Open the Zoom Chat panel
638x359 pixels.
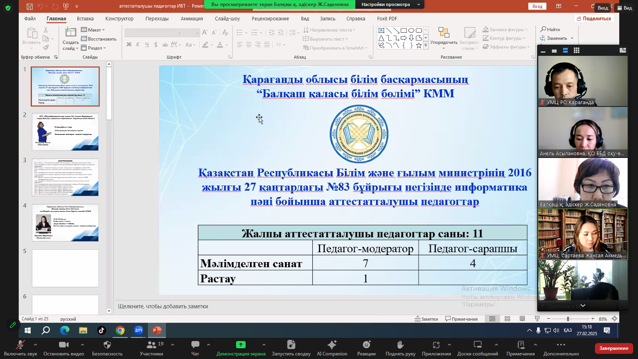(195, 347)
